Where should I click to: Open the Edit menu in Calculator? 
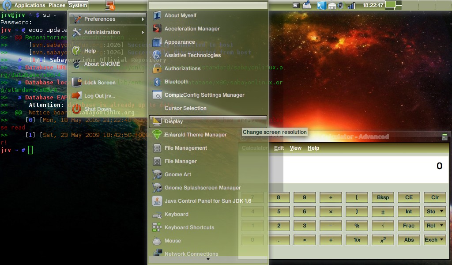pyautogui.click(x=279, y=148)
